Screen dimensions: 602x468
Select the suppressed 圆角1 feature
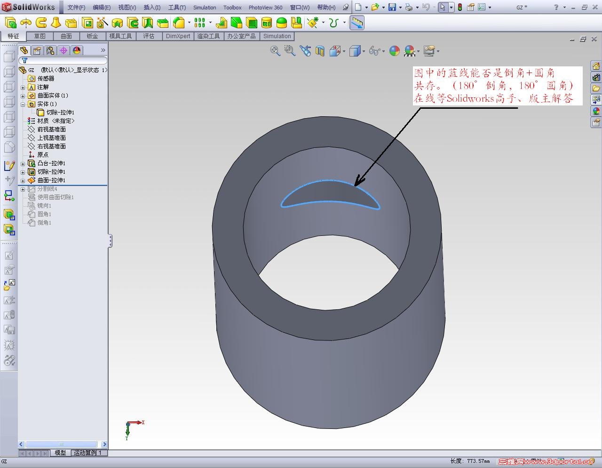pos(44,214)
